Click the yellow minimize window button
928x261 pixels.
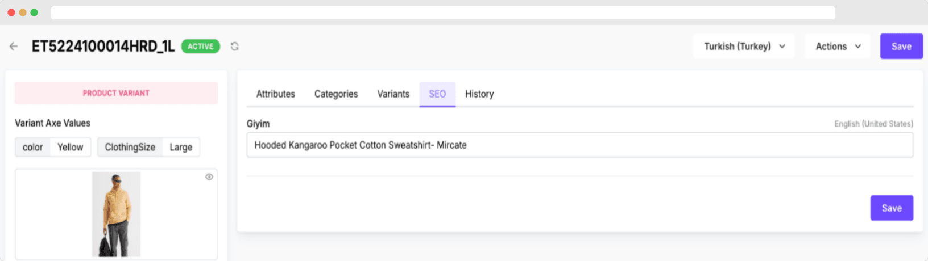[x=23, y=12]
